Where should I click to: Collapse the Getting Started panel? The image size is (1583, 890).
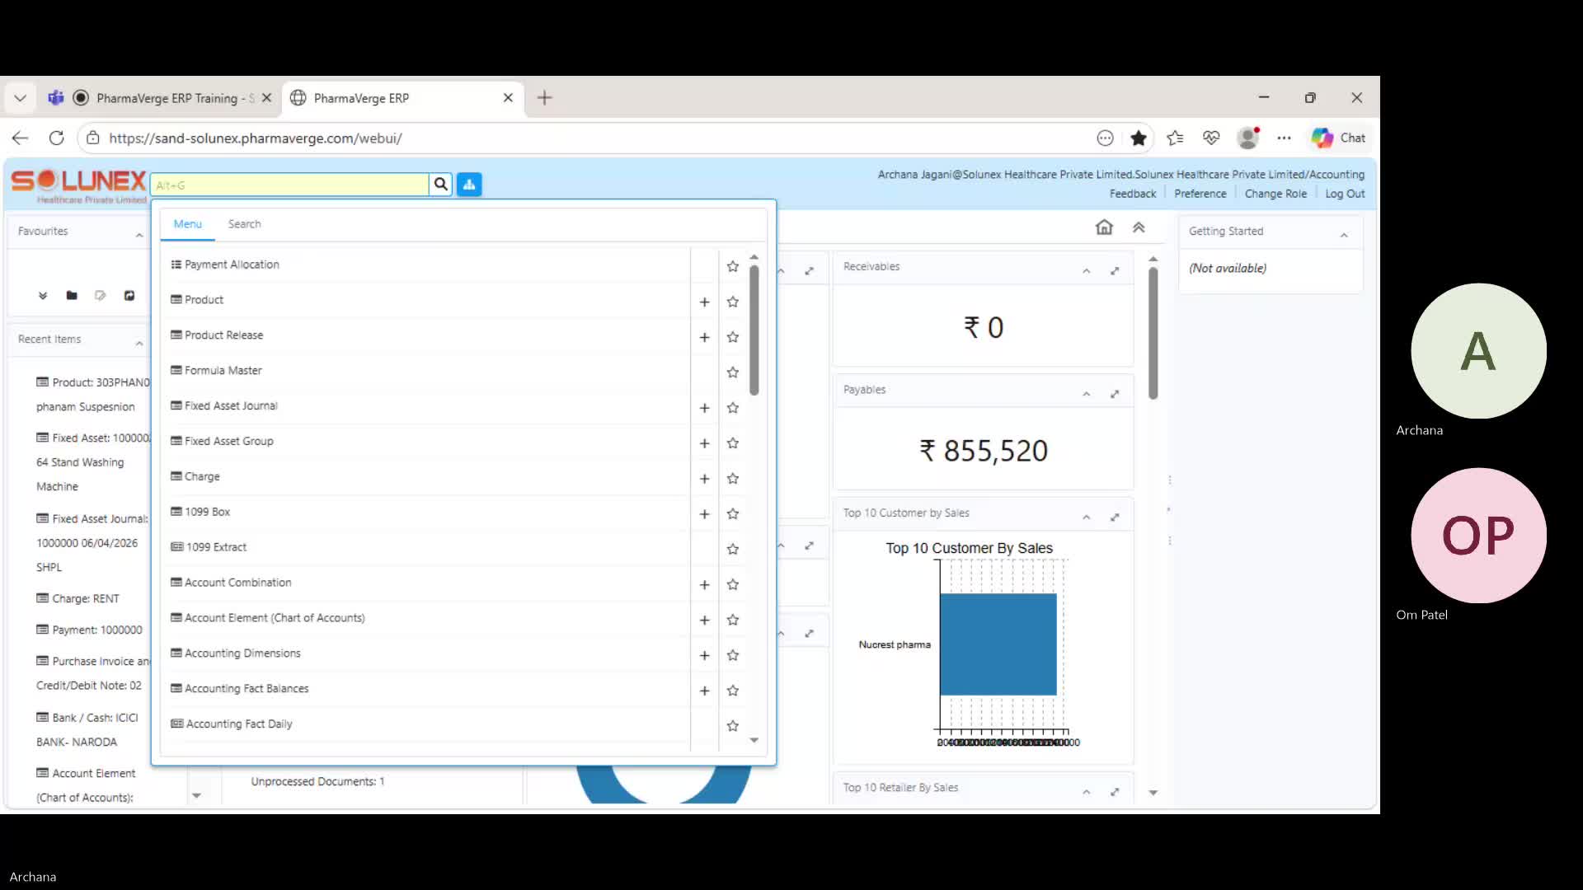pyautogui.click(x=1344, y=236)
